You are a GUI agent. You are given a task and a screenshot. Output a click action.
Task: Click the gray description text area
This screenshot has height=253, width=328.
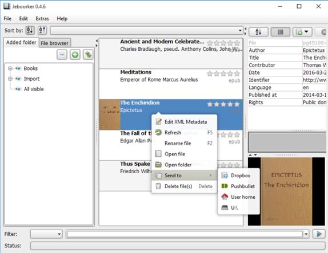click(287, 142)
